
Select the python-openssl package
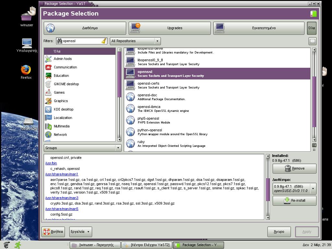(x=217, y=132)
